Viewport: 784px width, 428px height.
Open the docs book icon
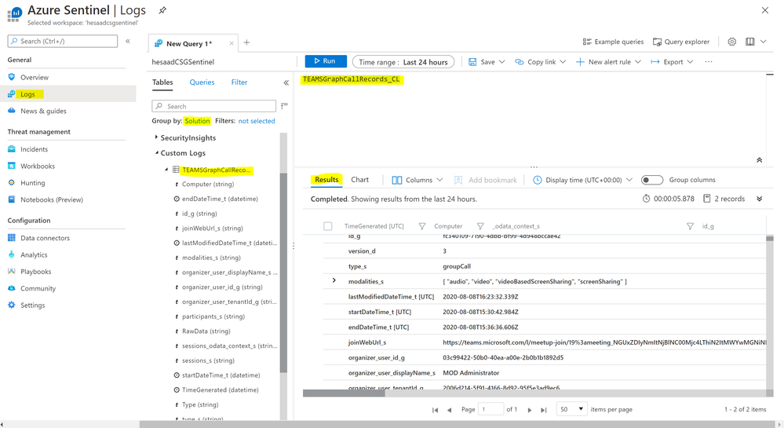click(x=750, y=42)
